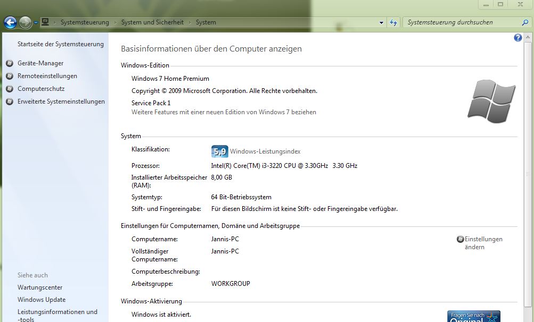Click shield icon beside Computerschutz

pyautogui.click(x=10, y=89)
